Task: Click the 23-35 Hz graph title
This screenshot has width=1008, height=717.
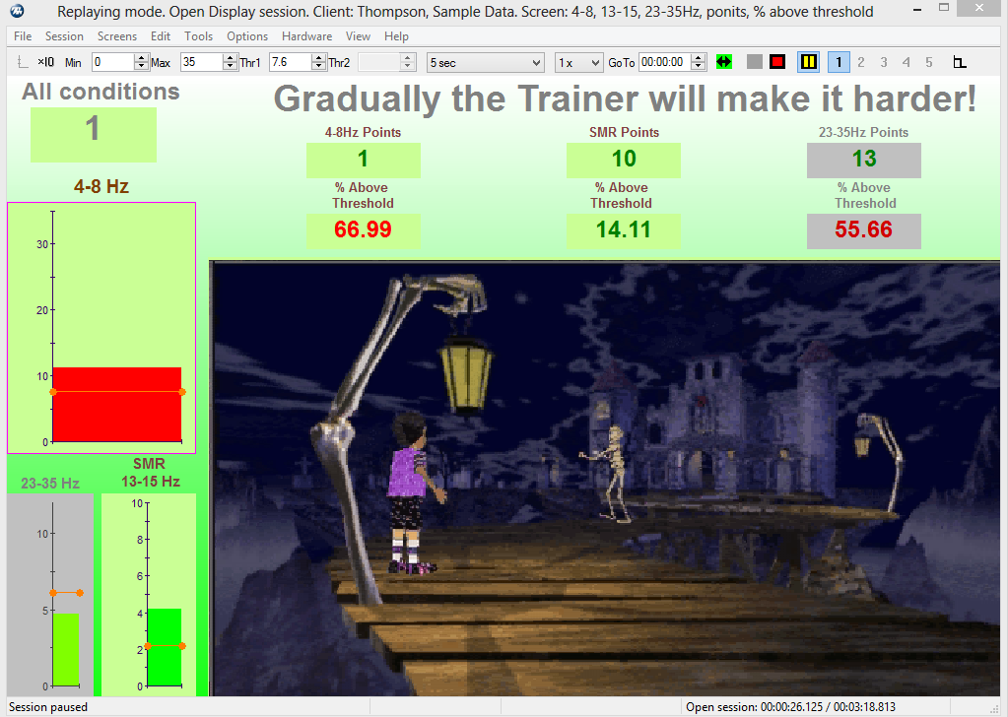Action: coord(50,484)
